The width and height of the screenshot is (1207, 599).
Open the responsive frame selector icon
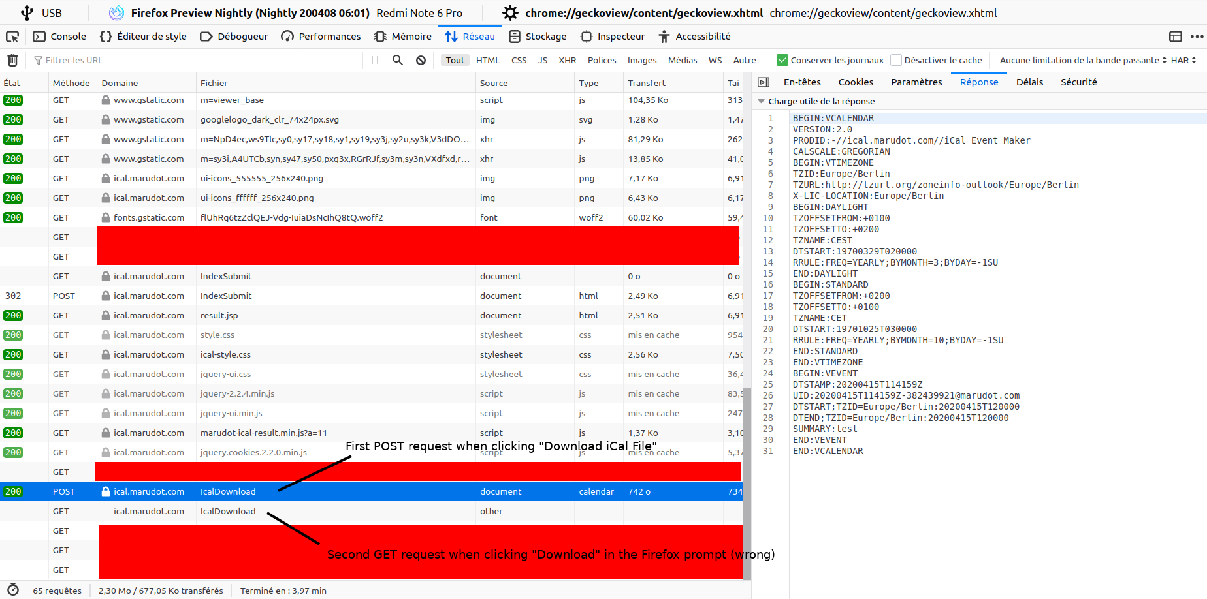tap(1176, 37)
